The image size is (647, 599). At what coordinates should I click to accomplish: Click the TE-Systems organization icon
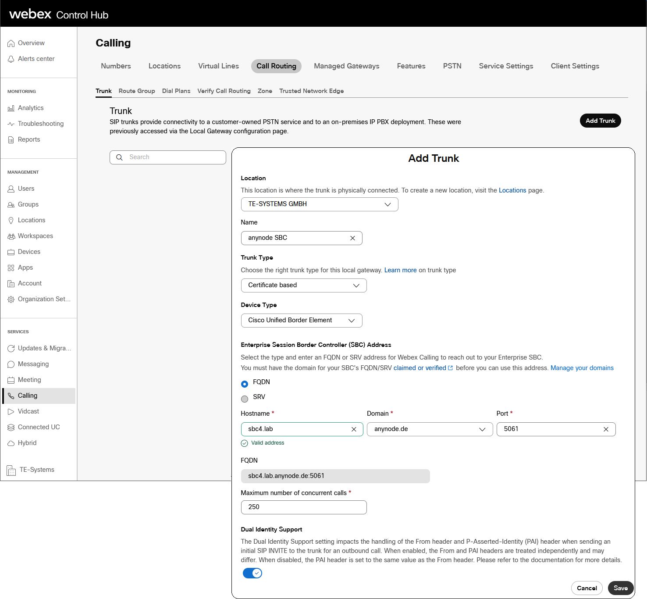11,470
